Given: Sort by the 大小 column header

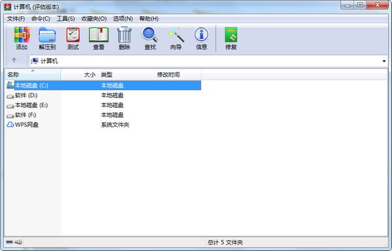Looking at the screenshot, I should [x=80, y=75].
